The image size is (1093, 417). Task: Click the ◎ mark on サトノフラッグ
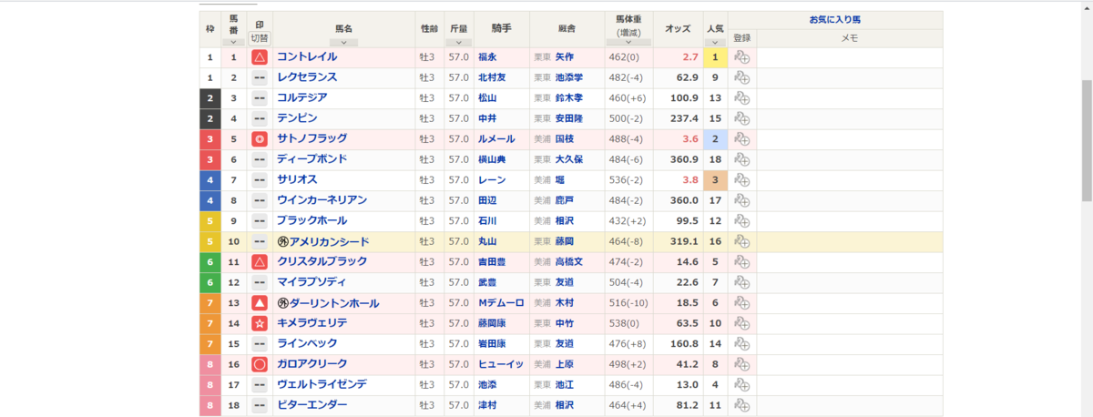click(x=260, y=139)
